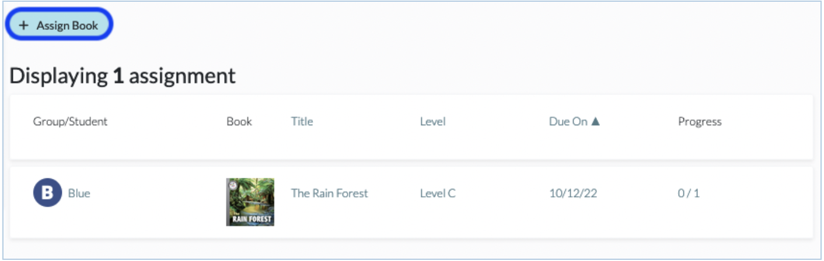Sort assignments by Level column
The height and width of the screenshot is (261, 824).
click(432, 121)
